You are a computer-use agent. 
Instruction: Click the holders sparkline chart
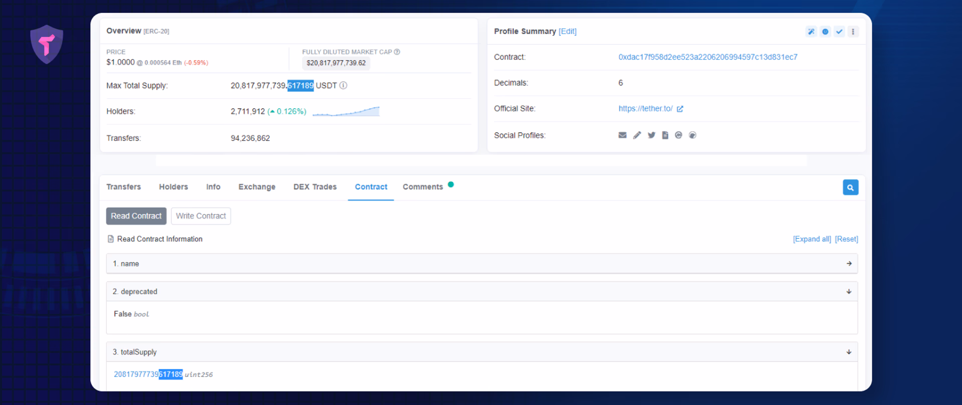(x=346, y=111)
